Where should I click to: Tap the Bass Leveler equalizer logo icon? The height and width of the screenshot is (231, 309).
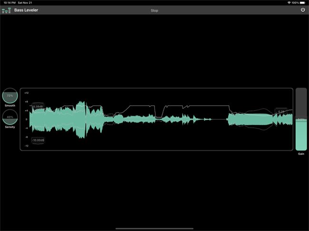(6, 10)
